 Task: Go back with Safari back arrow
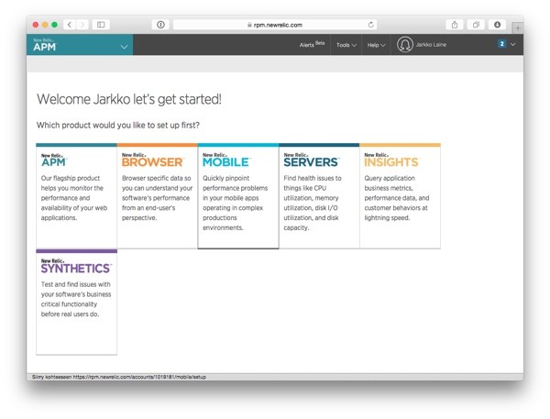pyautogui.click(x=70, y=25)
